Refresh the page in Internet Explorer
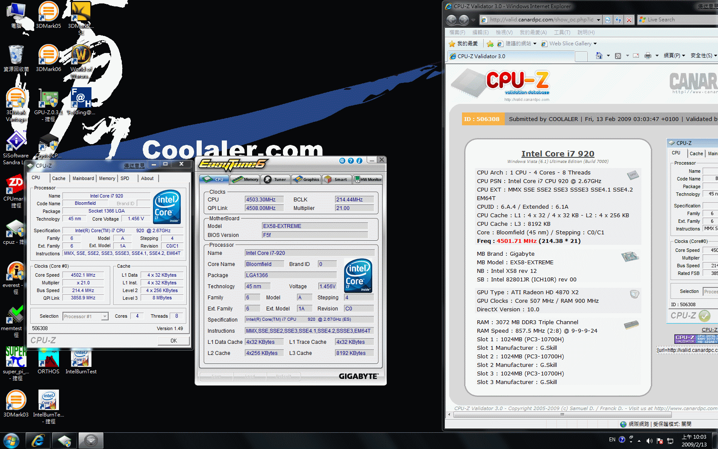Viewport: 718px width, 449px height. [618, 20]
